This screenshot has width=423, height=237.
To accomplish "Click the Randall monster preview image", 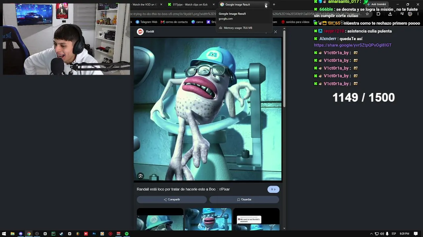I will pyautogui.click(x=208, y=109).
